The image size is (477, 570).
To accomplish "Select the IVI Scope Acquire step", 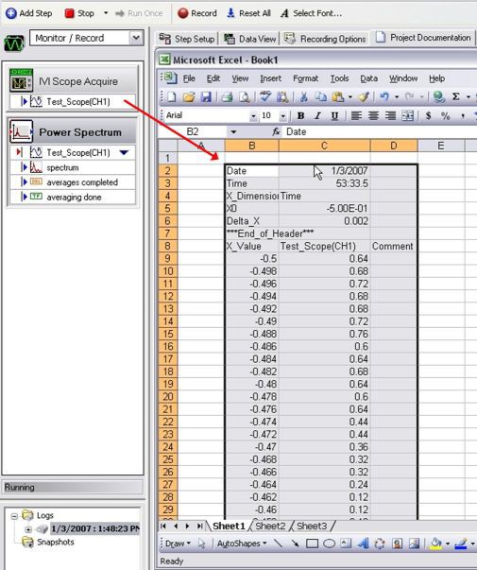I will (x=74, y=81).
